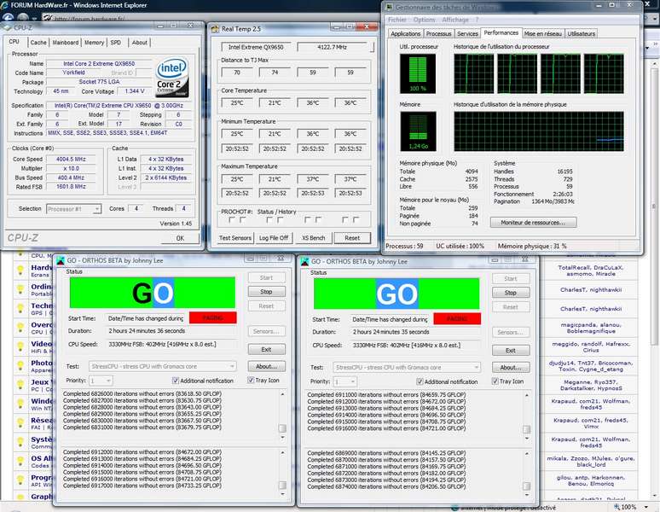Viewport: 660px width, 512px height.
Task: Switch to Mise en réseau tab
Action: pos(543,33)
